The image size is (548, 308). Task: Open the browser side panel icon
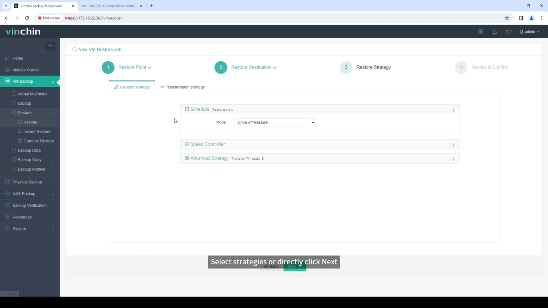(x=521, y=18)
